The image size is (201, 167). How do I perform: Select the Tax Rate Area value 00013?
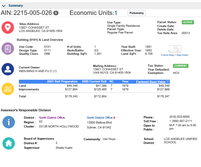click(186, 33)
